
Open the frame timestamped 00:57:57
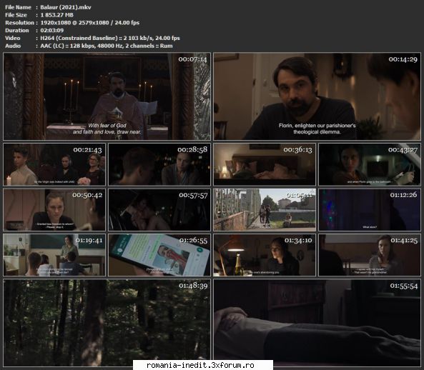pos(159,210)
